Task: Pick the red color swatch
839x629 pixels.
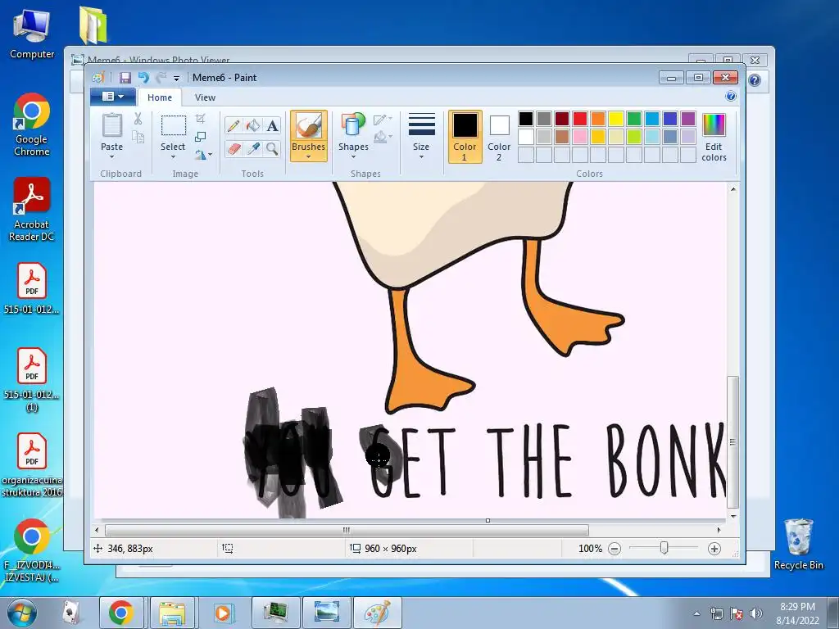Action: click(580, 119)
